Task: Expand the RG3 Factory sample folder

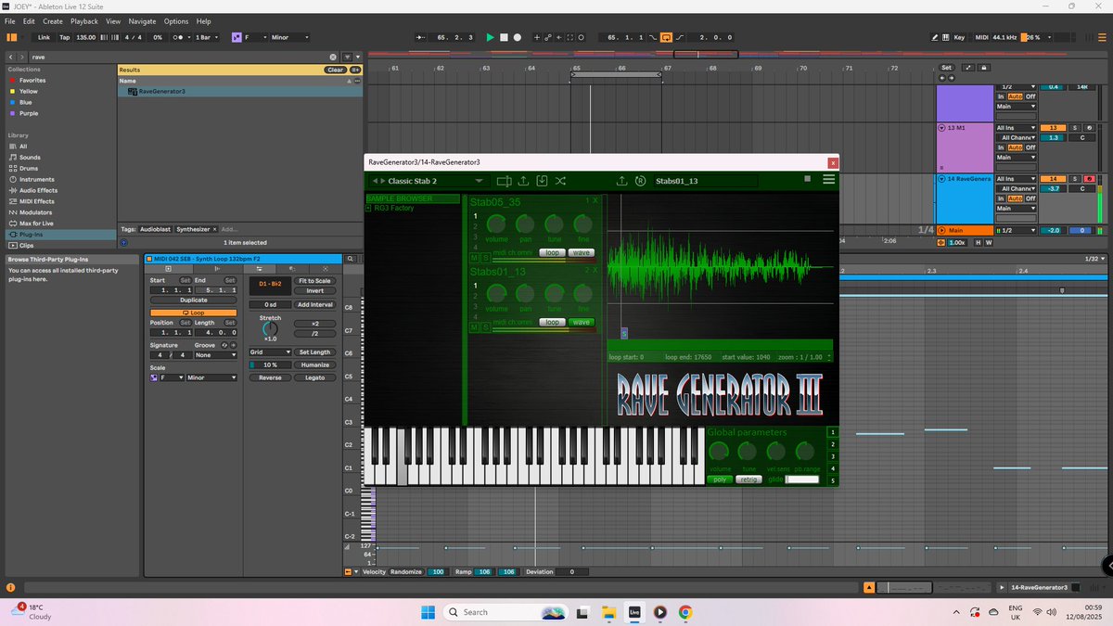Action: (x=369, y=208)
